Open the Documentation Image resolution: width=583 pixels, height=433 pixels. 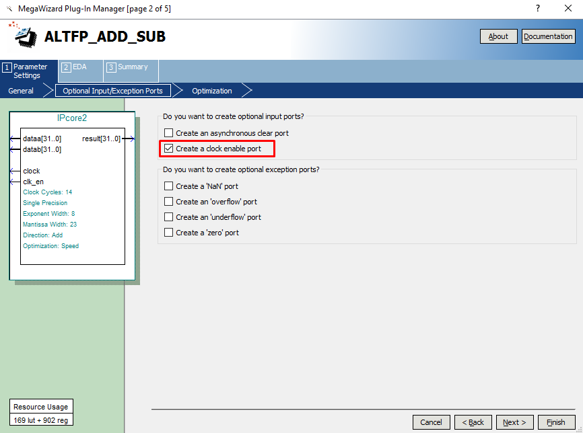tap(548, 36)
